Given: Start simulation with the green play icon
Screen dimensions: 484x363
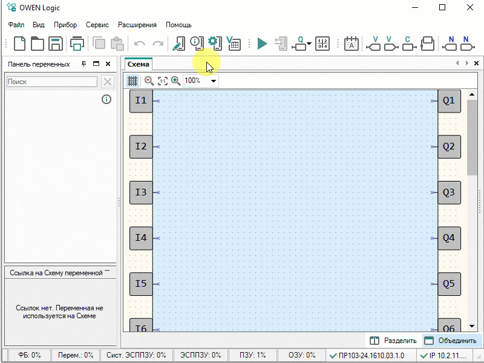Looking at the screenshot, I should click(262, 43).
